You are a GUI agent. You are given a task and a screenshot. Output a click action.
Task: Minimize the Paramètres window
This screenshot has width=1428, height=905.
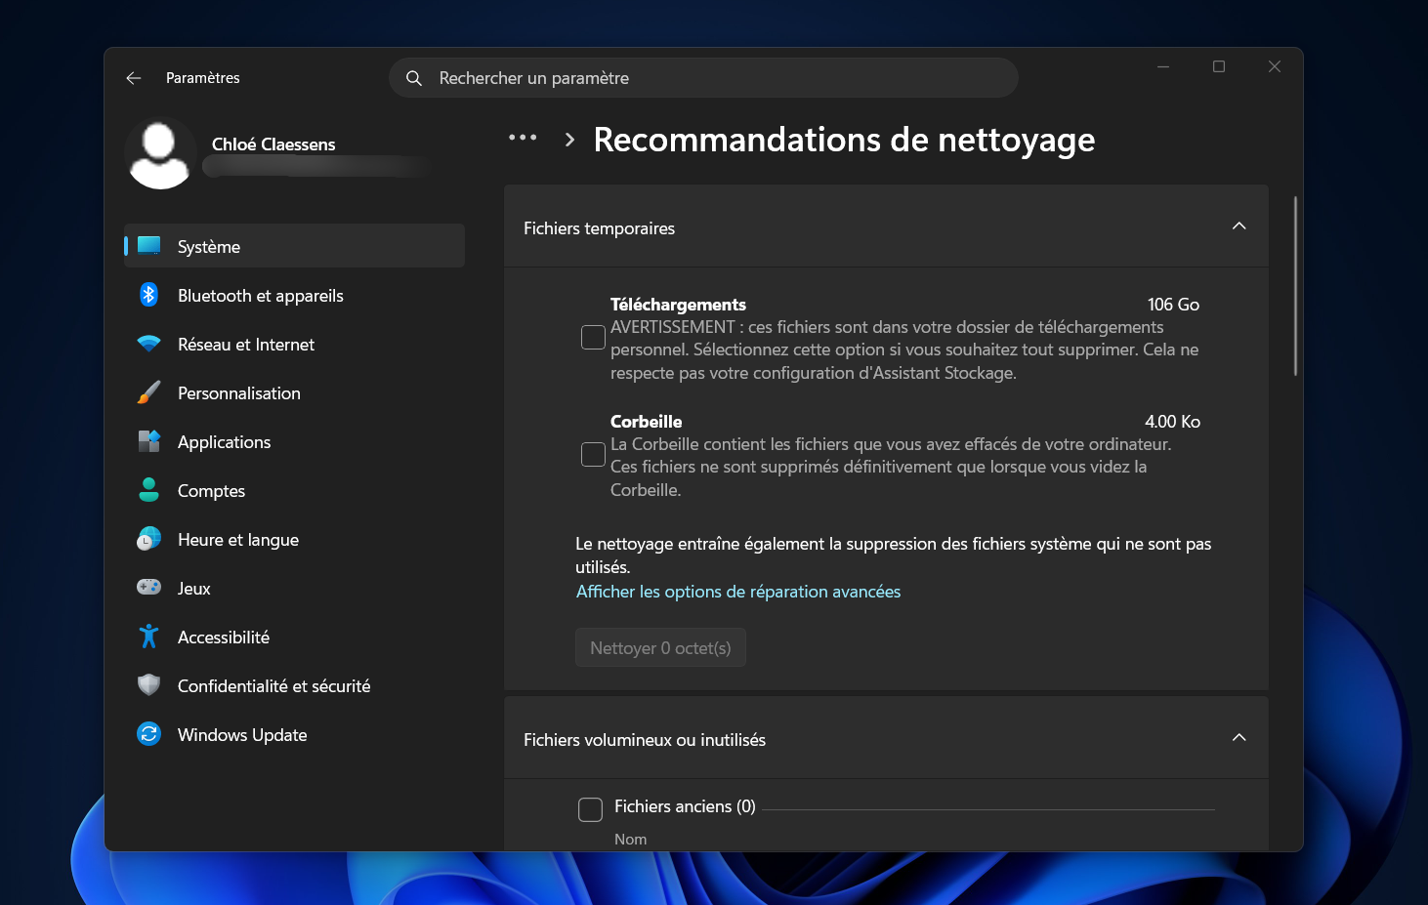[x=1163, y=66]
